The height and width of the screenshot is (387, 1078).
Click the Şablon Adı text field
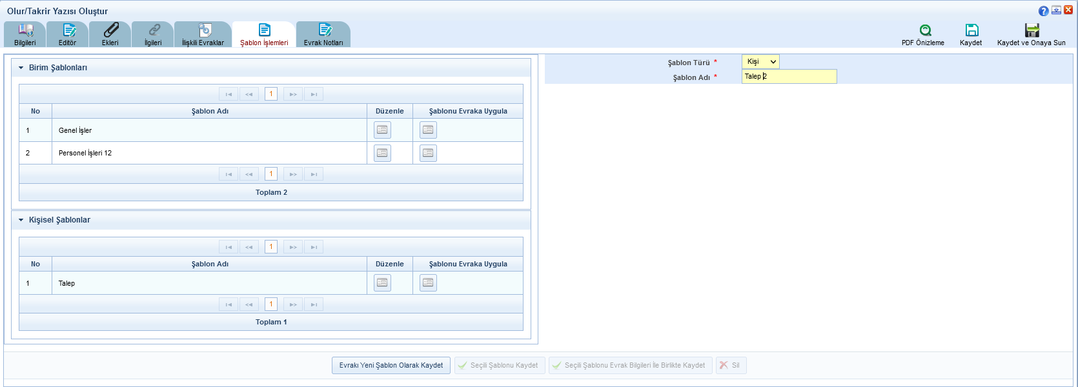coord(789,77)
